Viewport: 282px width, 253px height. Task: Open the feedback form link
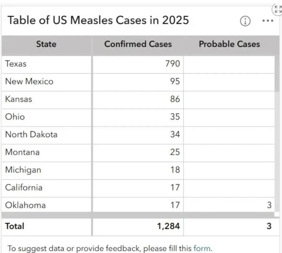[x=202, y=248]
